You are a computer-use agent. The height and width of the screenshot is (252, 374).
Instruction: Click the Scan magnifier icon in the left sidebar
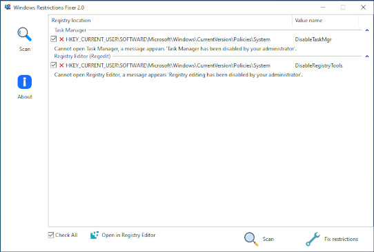25,34
